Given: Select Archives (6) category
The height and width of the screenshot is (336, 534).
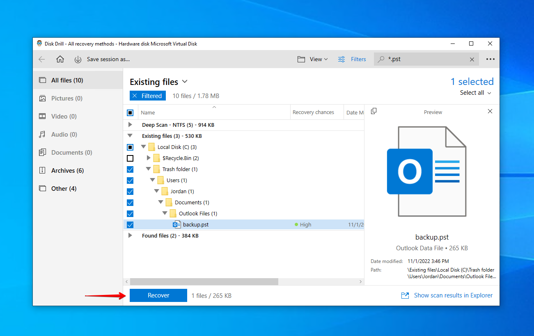Looking at the screenshot, I should tap(78, 171).
